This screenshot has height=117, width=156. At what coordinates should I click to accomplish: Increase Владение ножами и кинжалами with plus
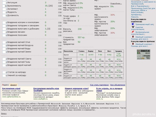pyautogui.click(x=61, y=23)
